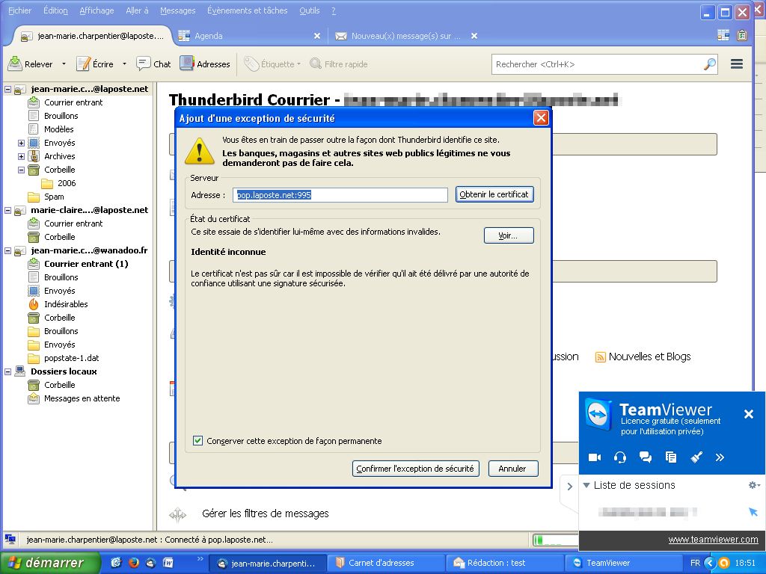The height and width of the screenshot is (574, 766).
Task: Toggle the Filtre rapide quick filter
Action: [339, 64]
